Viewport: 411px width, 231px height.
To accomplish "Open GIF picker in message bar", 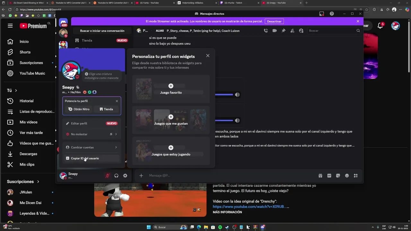I will pos(329,175).
